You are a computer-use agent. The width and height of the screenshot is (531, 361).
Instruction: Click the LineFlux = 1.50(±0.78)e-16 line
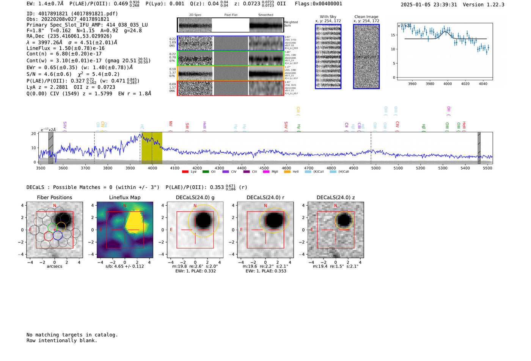pyautogui.click(x=66, y=48)
